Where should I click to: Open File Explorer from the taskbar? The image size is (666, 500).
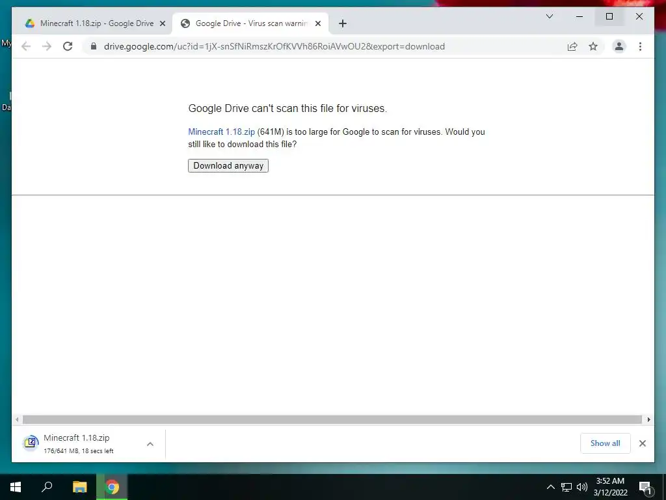click(x=79, y=487)
